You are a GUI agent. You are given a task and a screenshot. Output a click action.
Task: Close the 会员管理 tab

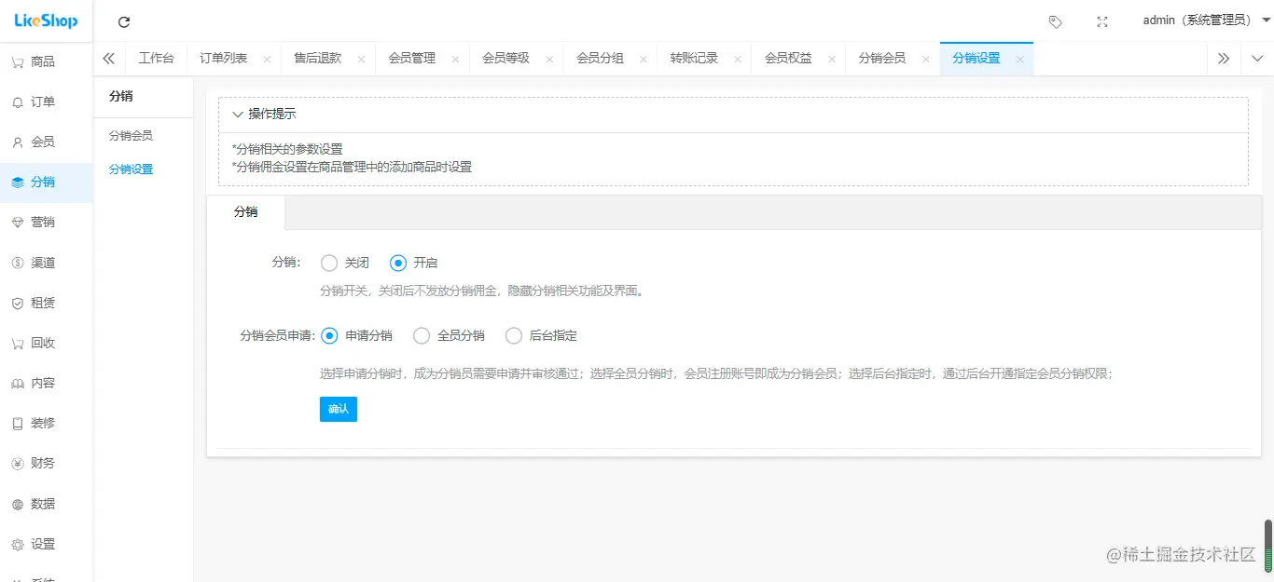coord(455,59)
